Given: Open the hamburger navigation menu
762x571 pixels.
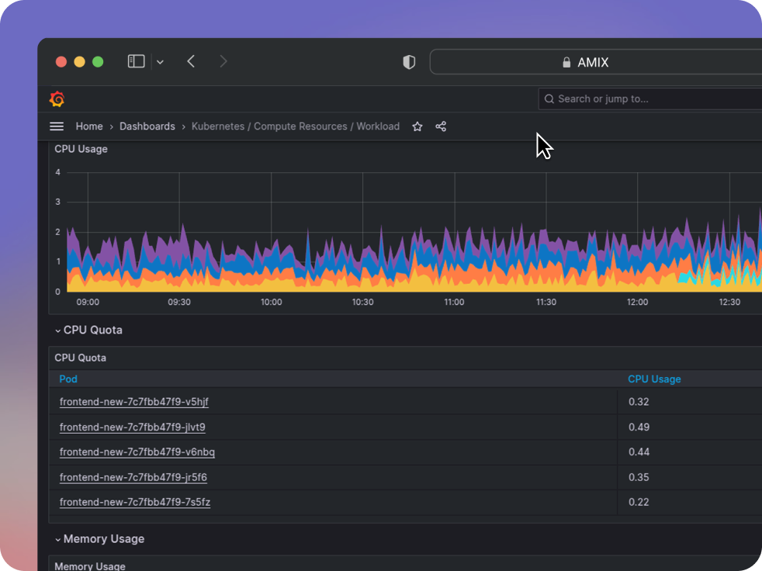Looking at the screenshot, I should click(57, 126).
